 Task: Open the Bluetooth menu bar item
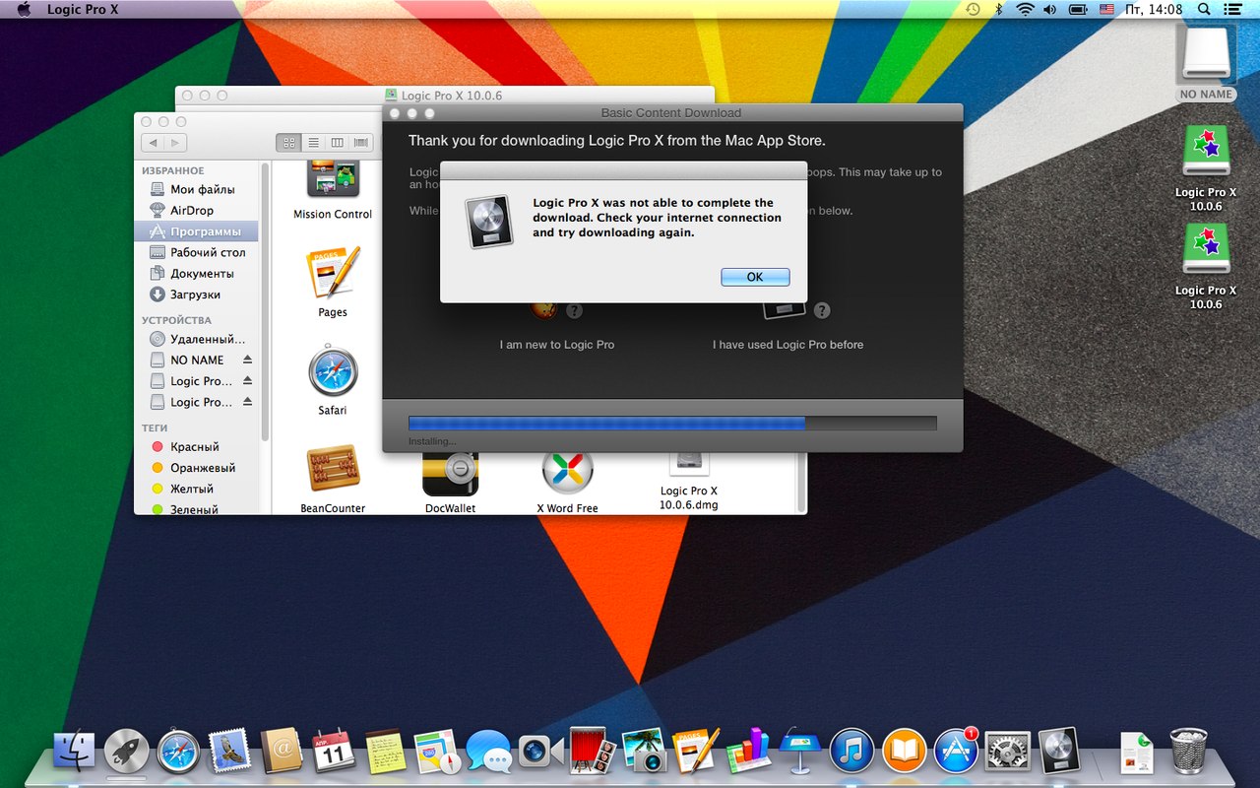pyautogui.click(x=998, y=9)
